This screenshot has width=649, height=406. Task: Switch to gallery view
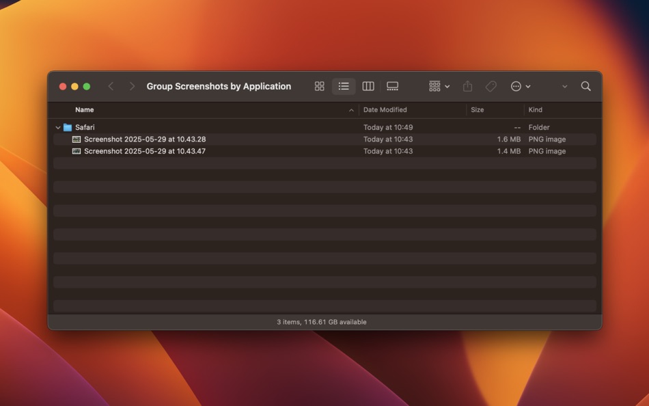[x=392, y=86]
